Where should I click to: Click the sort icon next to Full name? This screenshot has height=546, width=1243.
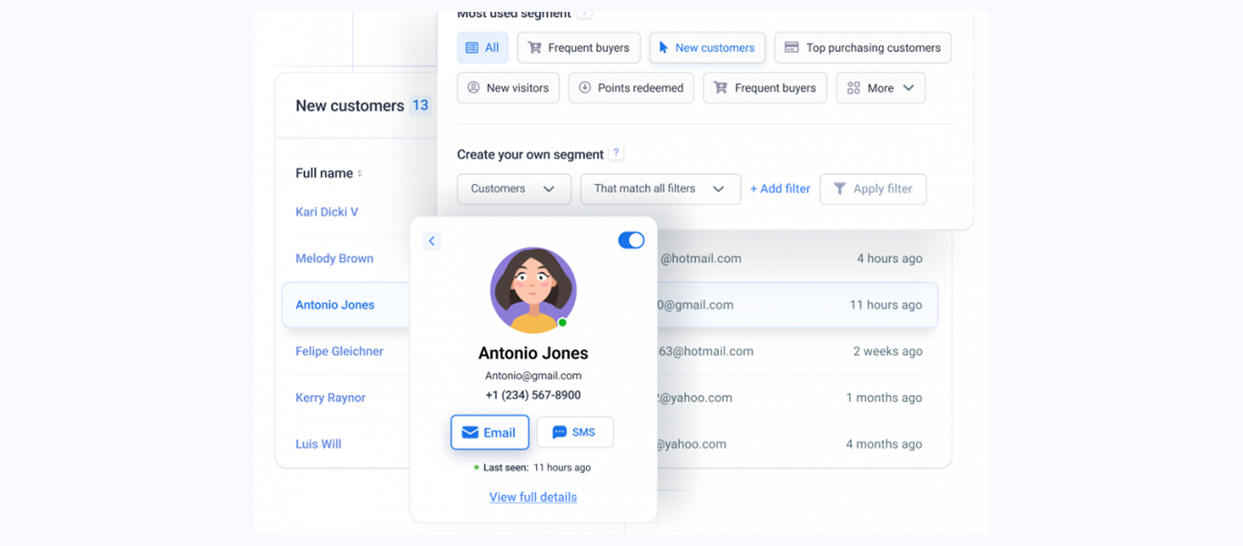click(x=359, y=174)
